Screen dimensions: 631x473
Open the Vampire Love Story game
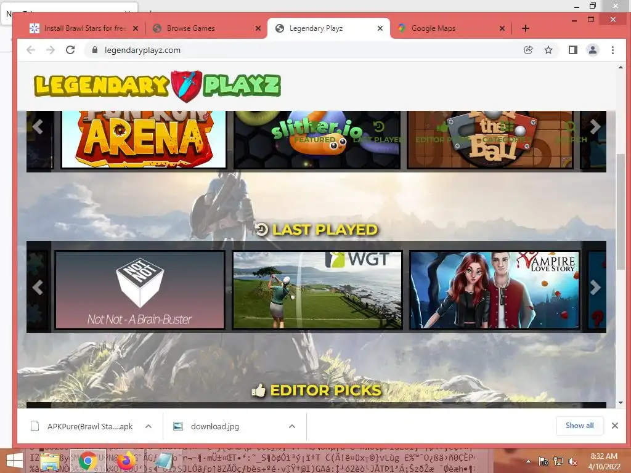click(495, 289)
